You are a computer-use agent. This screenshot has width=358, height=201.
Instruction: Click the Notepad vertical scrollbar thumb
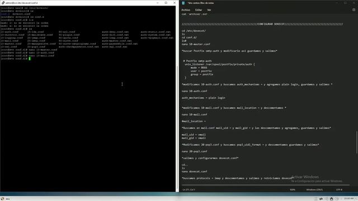coord(357,142)
